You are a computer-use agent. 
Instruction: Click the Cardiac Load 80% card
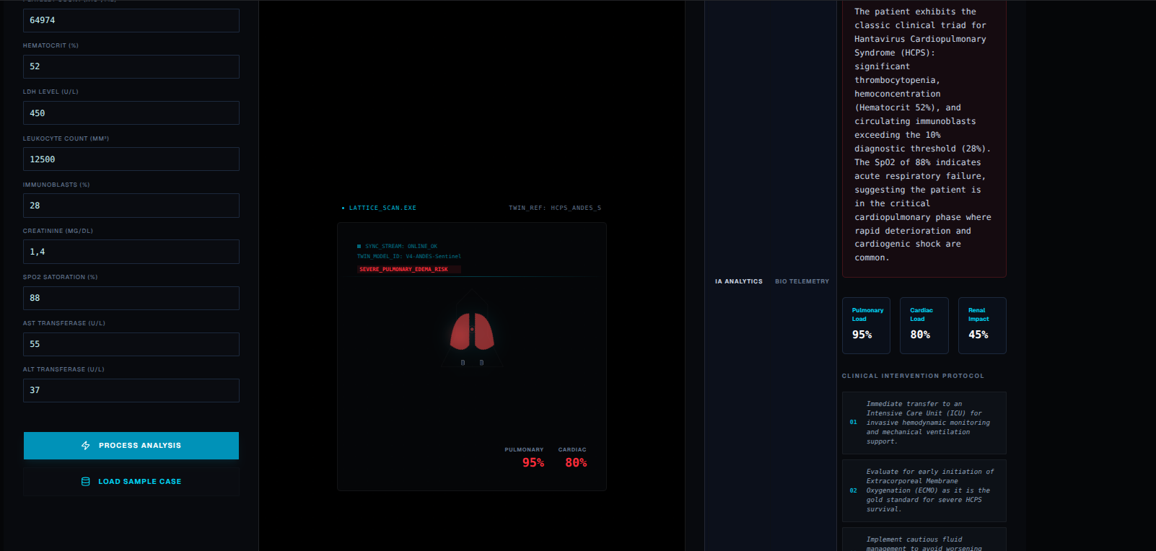(x=924, y=325)
